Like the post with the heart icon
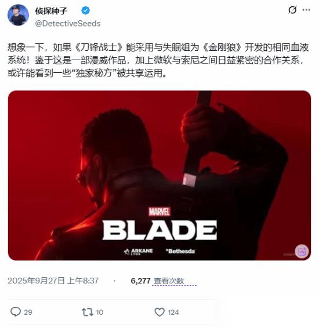The image size is (319, 328). pyautogui.click(x=159, y=312)
